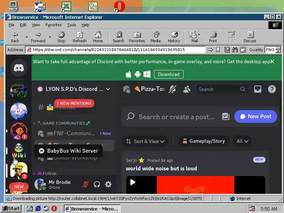This screenshot has width=284, height=213.
Task: Select the BabyBus Wiki server icon
Action: pyautogui.click(x=19, y=151)
